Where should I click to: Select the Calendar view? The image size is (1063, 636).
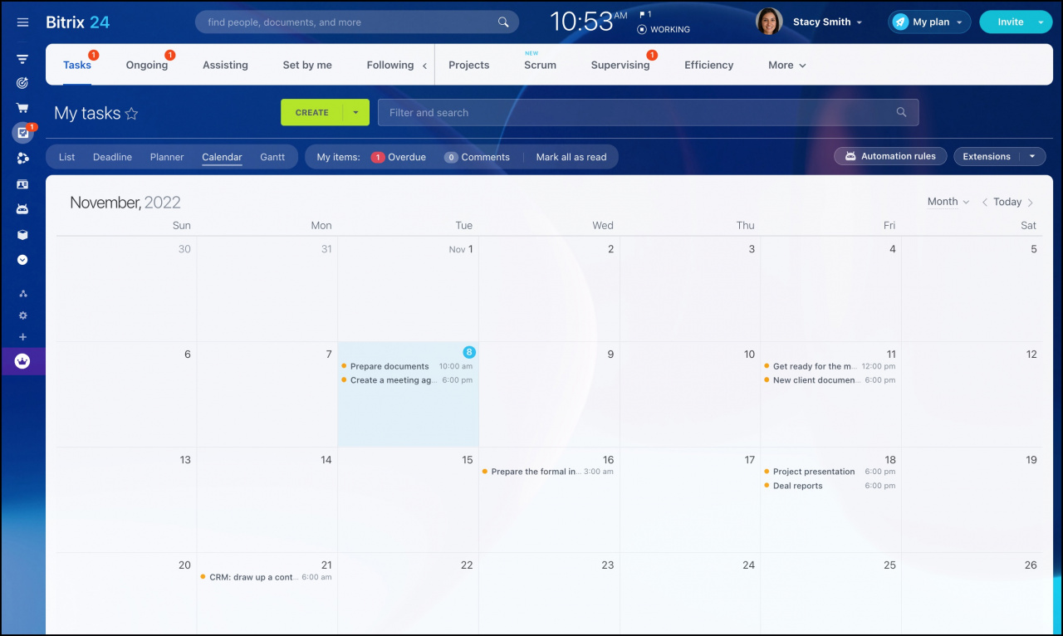point(222,157)
